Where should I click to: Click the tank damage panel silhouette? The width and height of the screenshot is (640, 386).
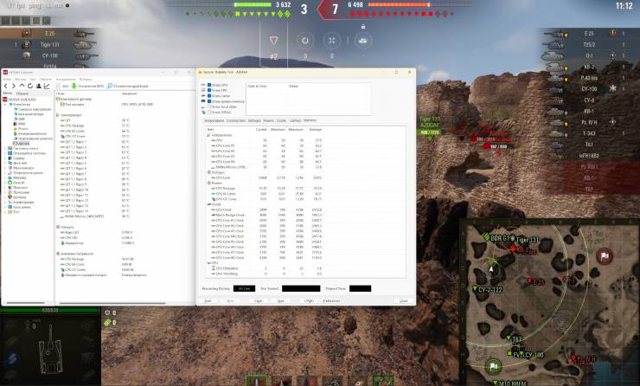(50, 350)
